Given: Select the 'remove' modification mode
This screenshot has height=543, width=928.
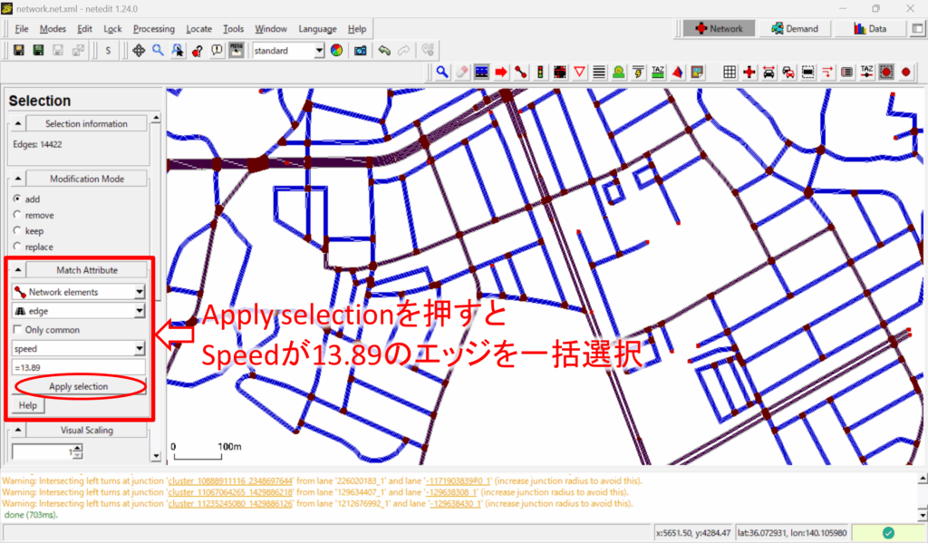Looking at the screenshot, I should pyautogui.click(x=17, y=215).
